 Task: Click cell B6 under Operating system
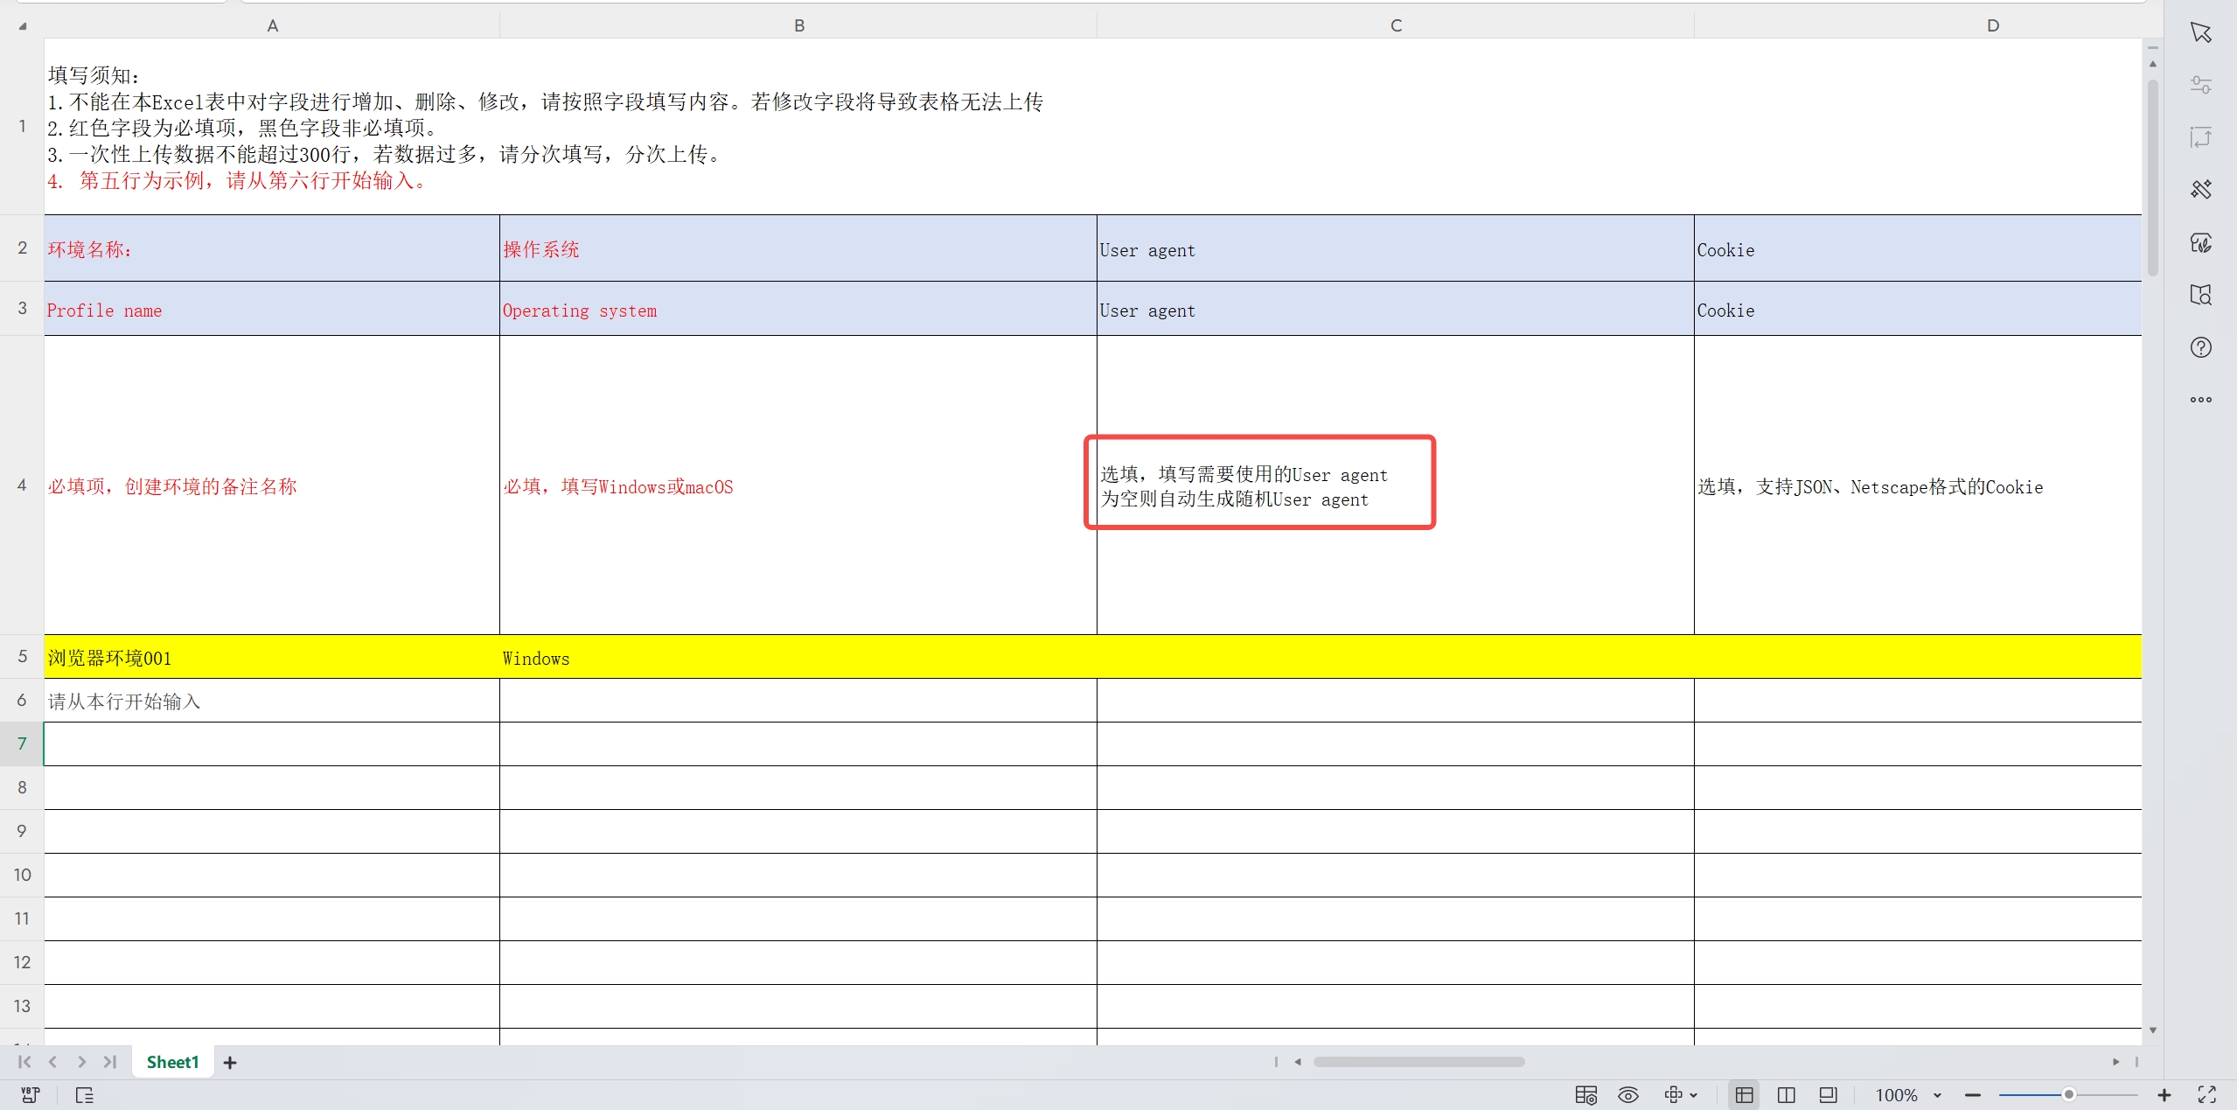point(797,700)
